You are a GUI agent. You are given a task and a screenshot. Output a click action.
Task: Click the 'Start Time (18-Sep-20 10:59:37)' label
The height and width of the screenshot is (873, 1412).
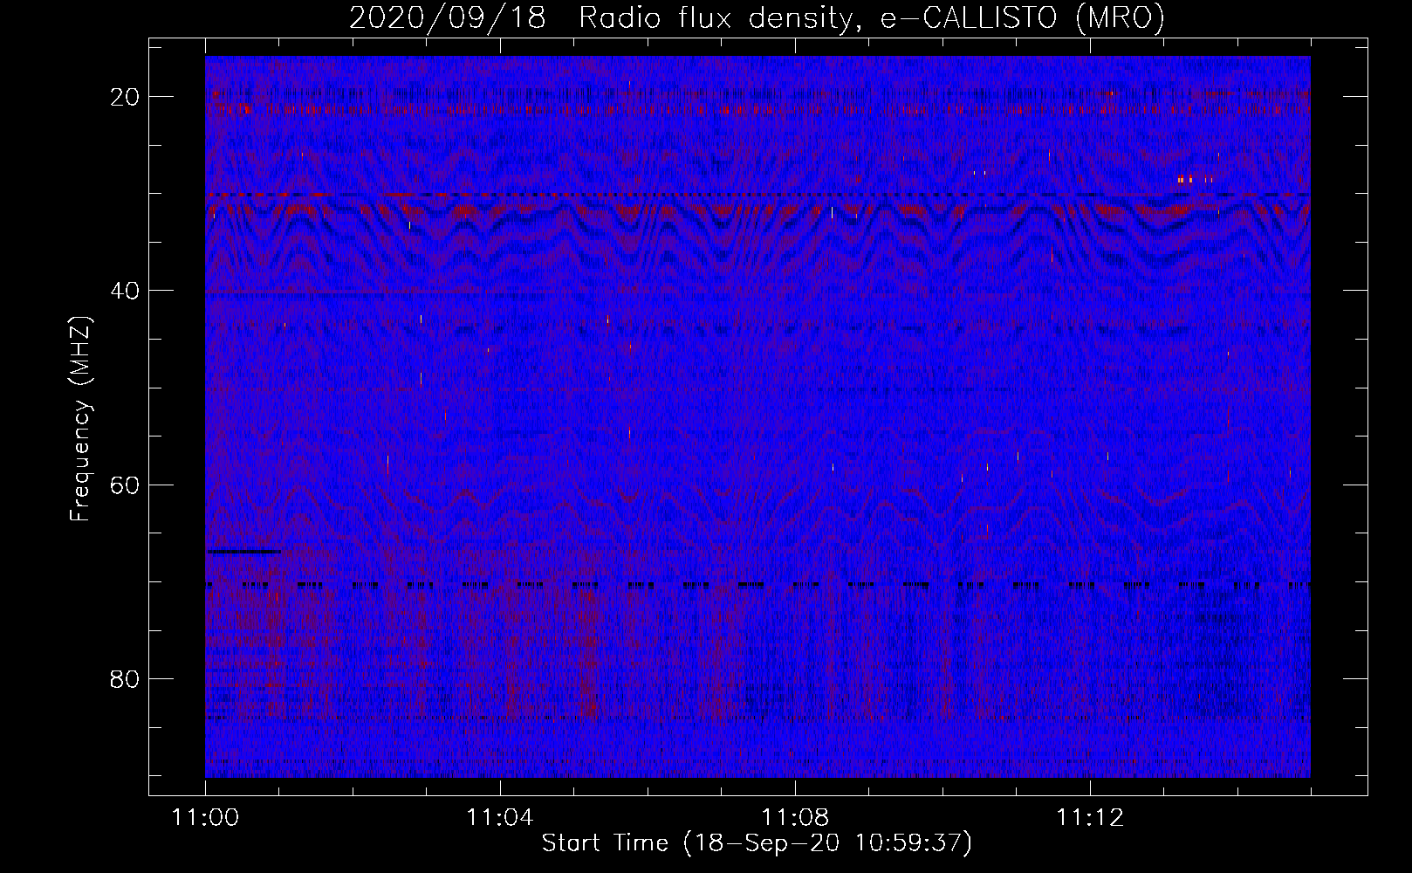click(x=757, y=843)
